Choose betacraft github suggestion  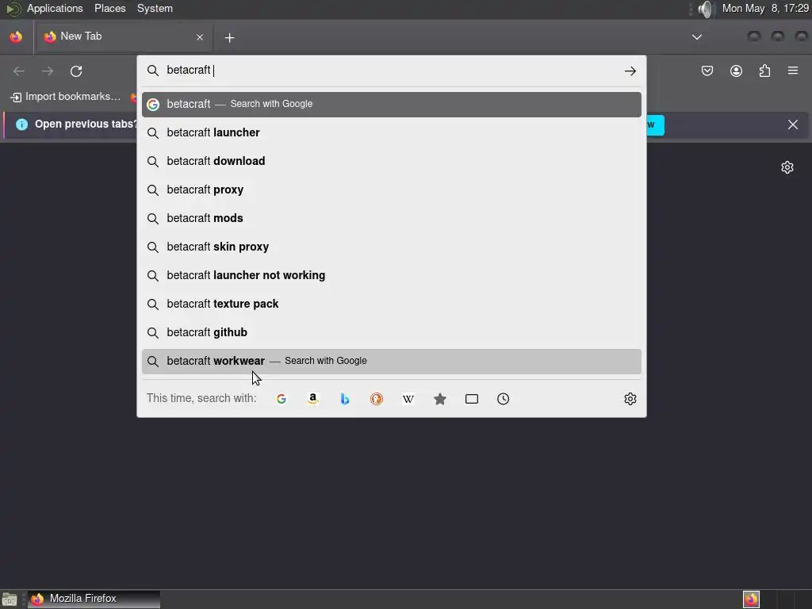tap(392, 332)
